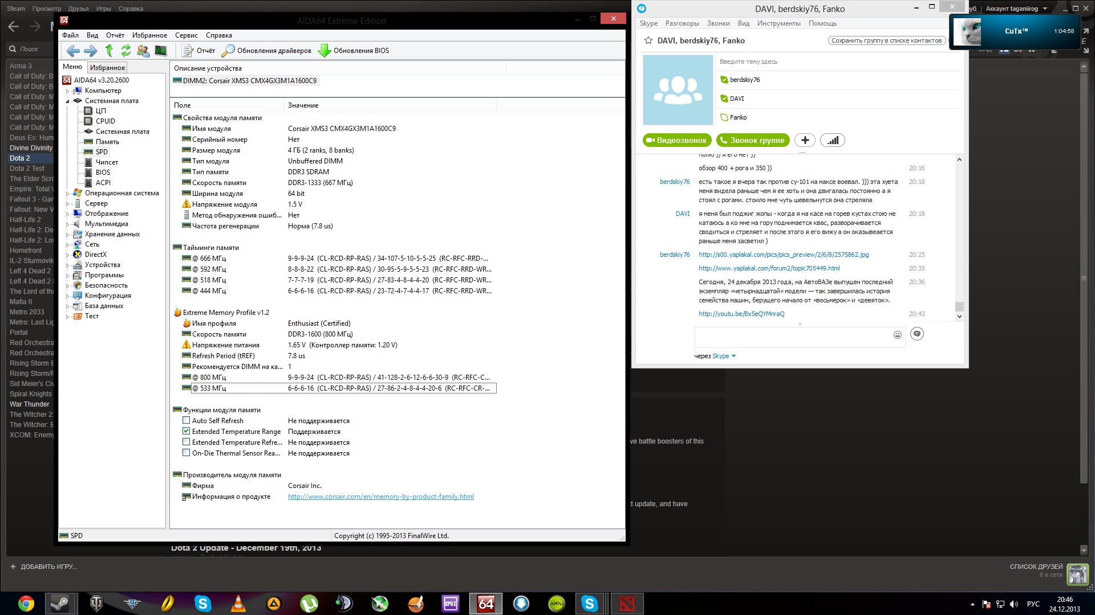The height and width of the screenshot is (615, 1095).
Task: Toggle the Extended Temperature Refre... checkbox
Action: (x=186, y=442)
